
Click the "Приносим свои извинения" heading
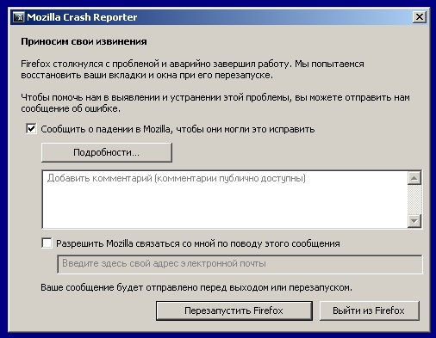[x=84, y=41]
